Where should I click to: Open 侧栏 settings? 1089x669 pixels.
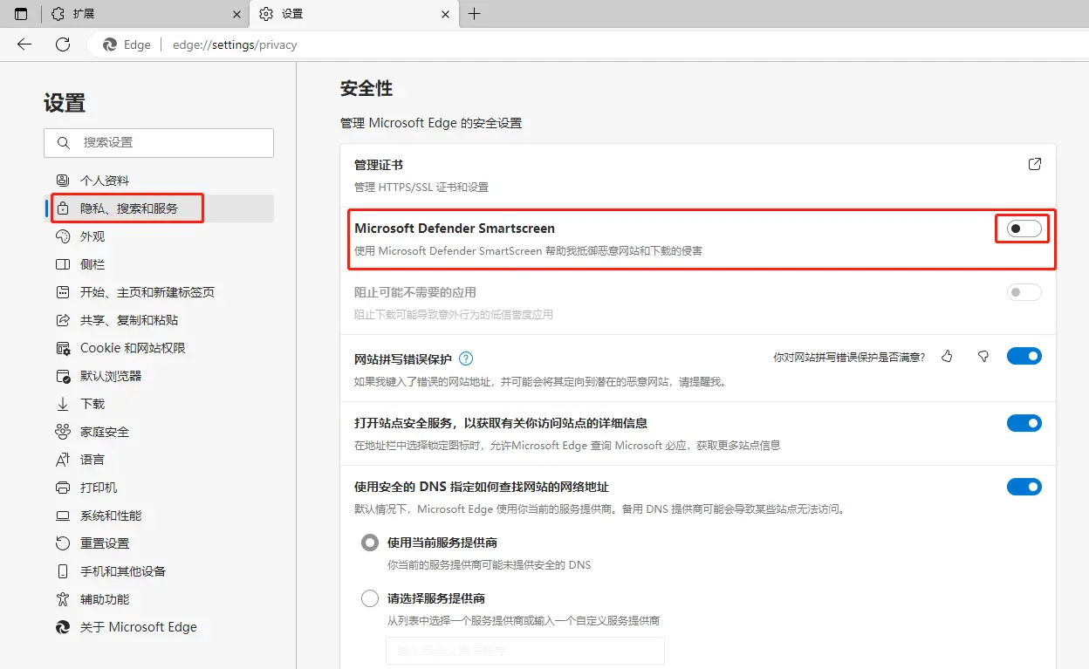point(159,264)
